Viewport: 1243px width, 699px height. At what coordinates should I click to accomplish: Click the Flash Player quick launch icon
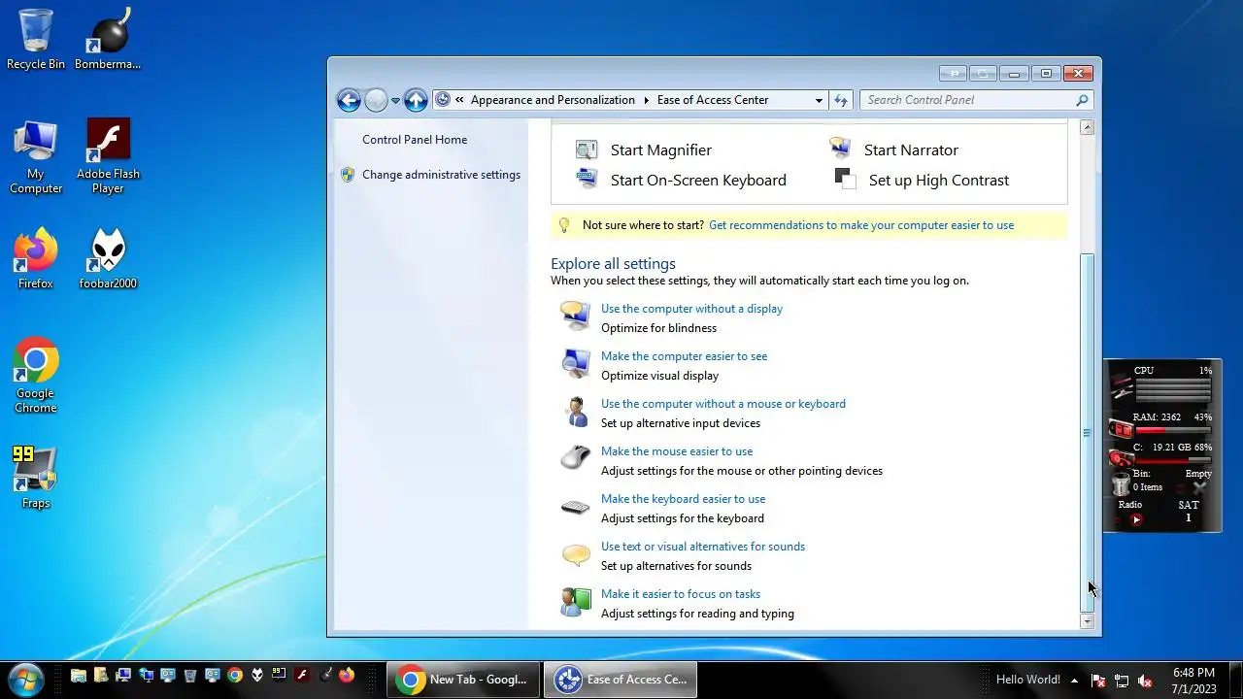[302, 676]
